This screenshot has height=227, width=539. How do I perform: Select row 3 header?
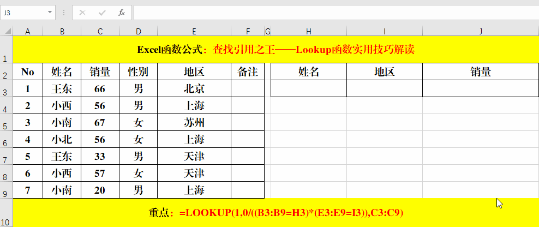pyautogui.click(x=7, y=88)
